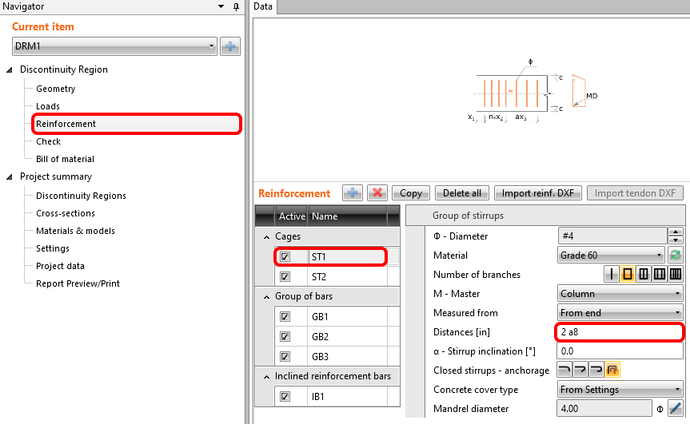The image size is (690, 424).
Task: Open Settings in Project summary
Action: pyautogui.click(x=52, y=248)
